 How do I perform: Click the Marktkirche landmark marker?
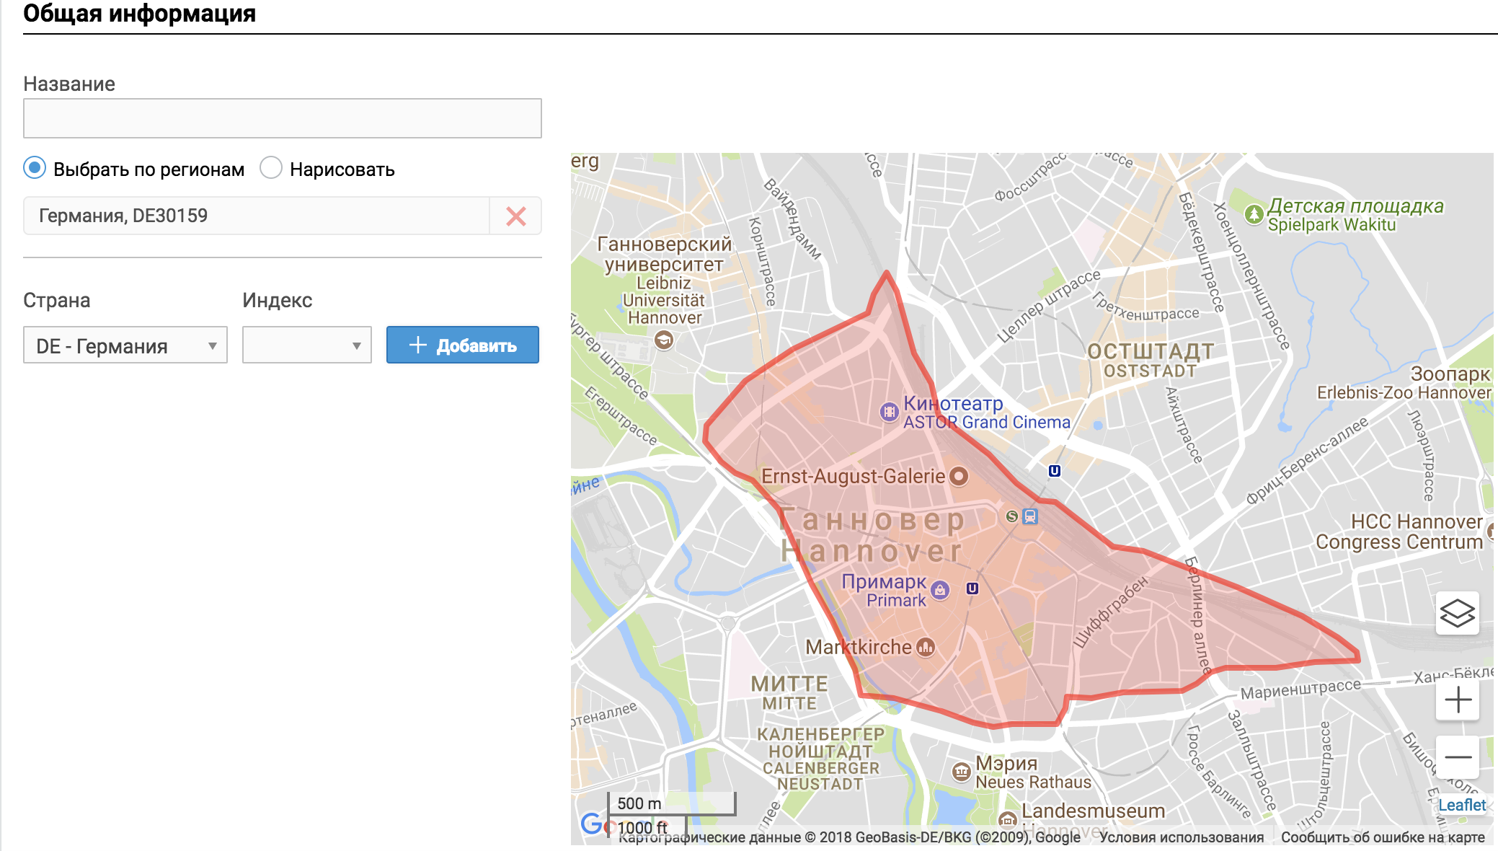926,647
